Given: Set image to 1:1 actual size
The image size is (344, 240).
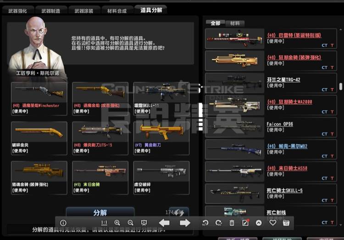Looking at the screenshot, I should click(104, 223).
